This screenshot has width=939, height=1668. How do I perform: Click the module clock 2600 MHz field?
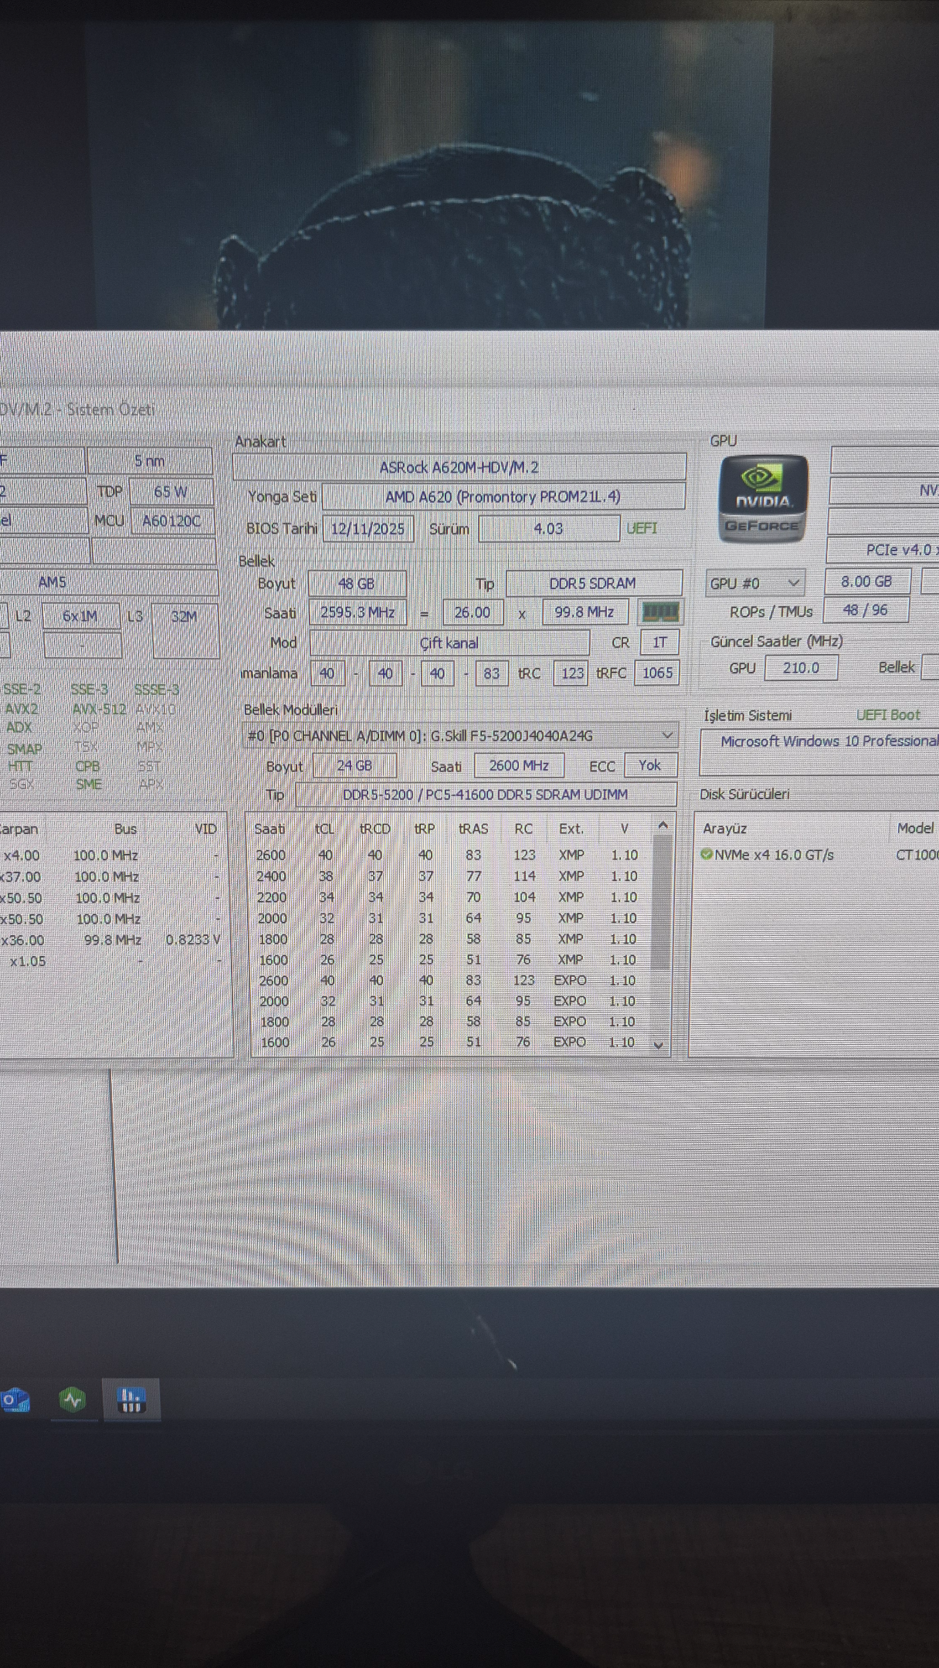(519, 765)
